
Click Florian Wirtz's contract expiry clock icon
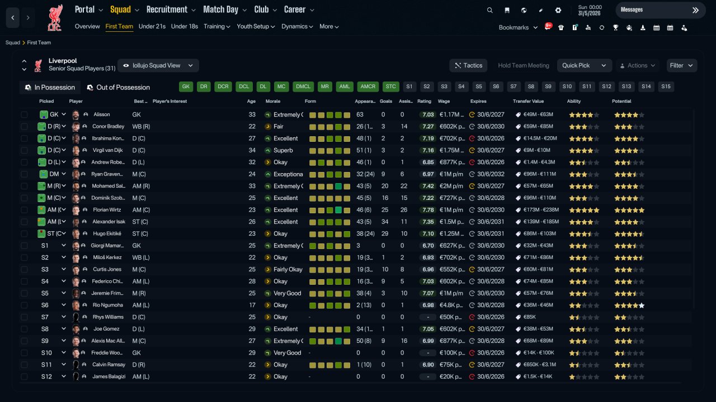(472, 210)
